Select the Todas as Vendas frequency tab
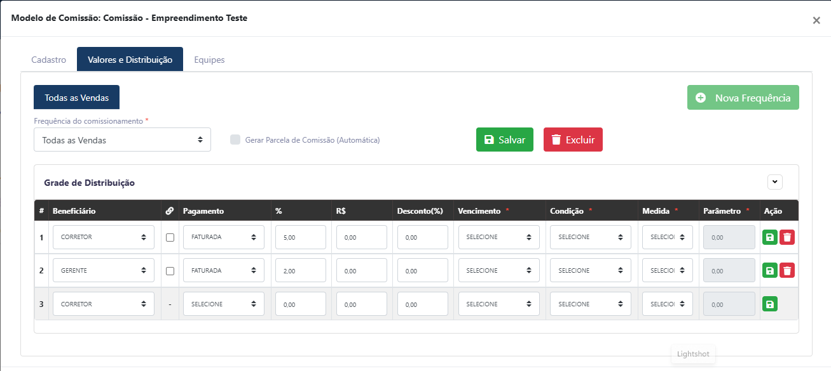This screenshot has height=371, width=831. (x=76, y=98)
